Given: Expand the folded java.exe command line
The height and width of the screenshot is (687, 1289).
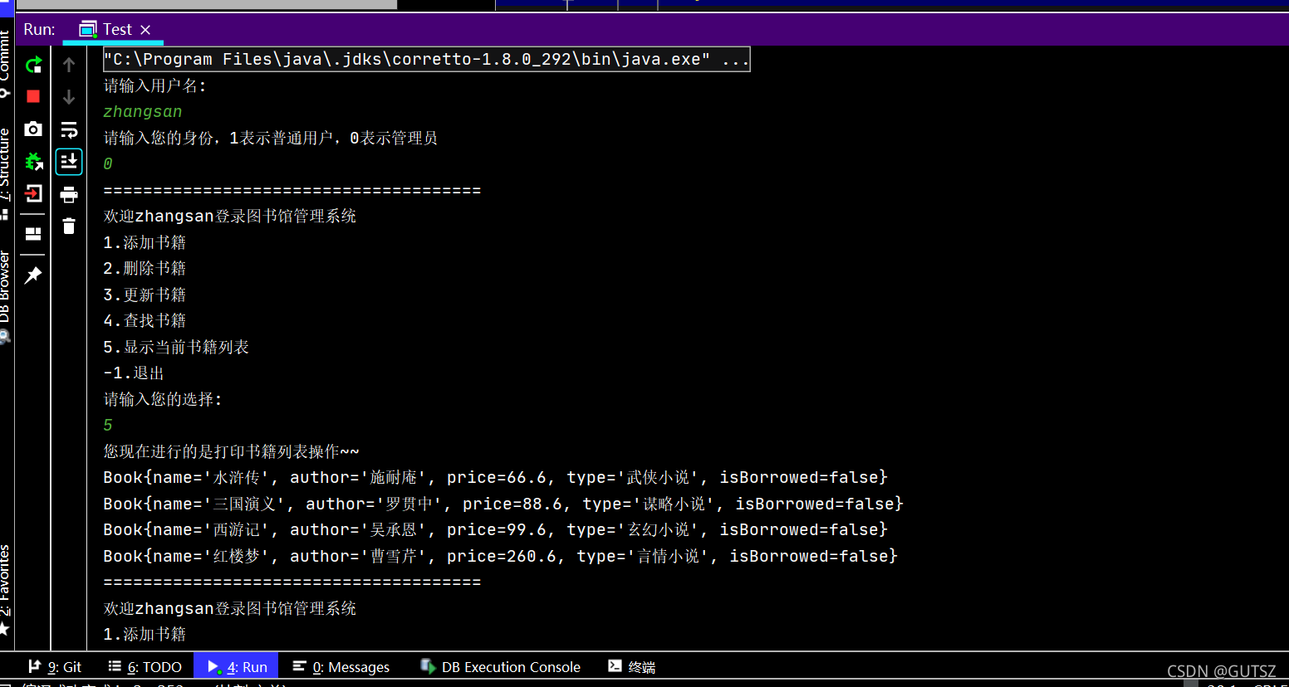Looking at the screenshot, I should [x=427, y=59].
